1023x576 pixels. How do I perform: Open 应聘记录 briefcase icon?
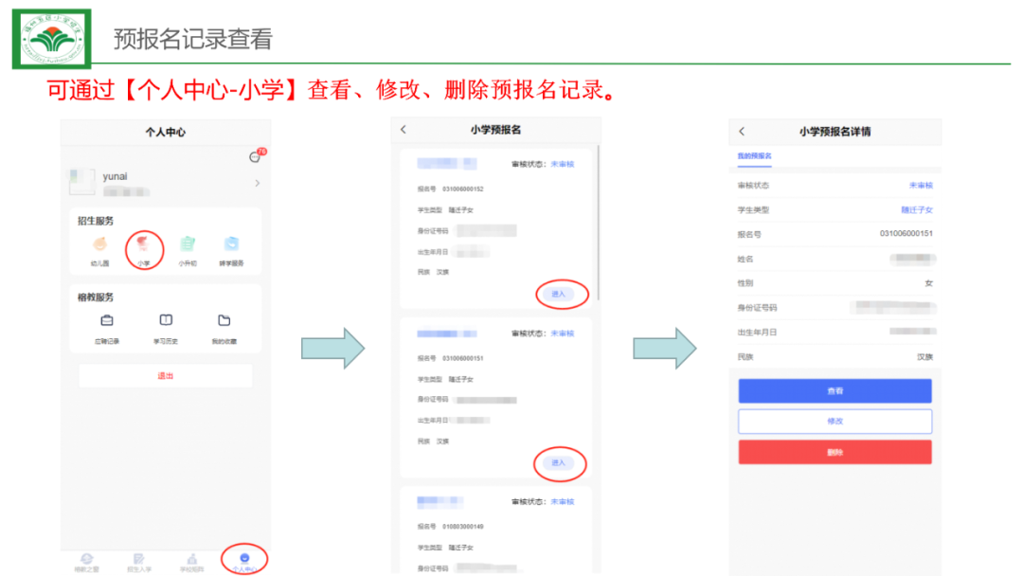pos(107,322)
